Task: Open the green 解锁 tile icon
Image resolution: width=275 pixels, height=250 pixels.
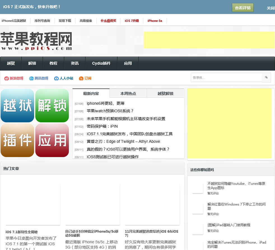Action: point(52,106)
